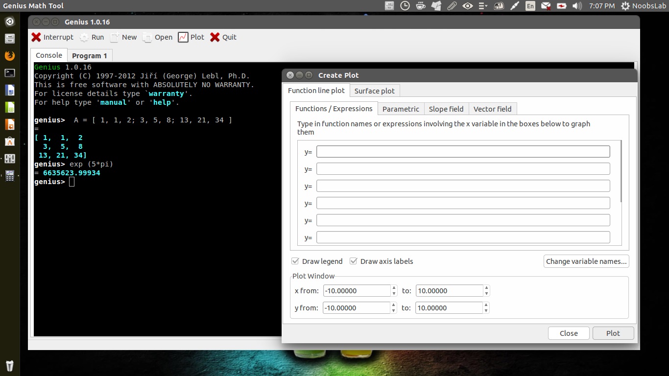Increase the x to value with stepper
Image resolution: width=669 pixels, height=376 pixels.
point(486,288)
